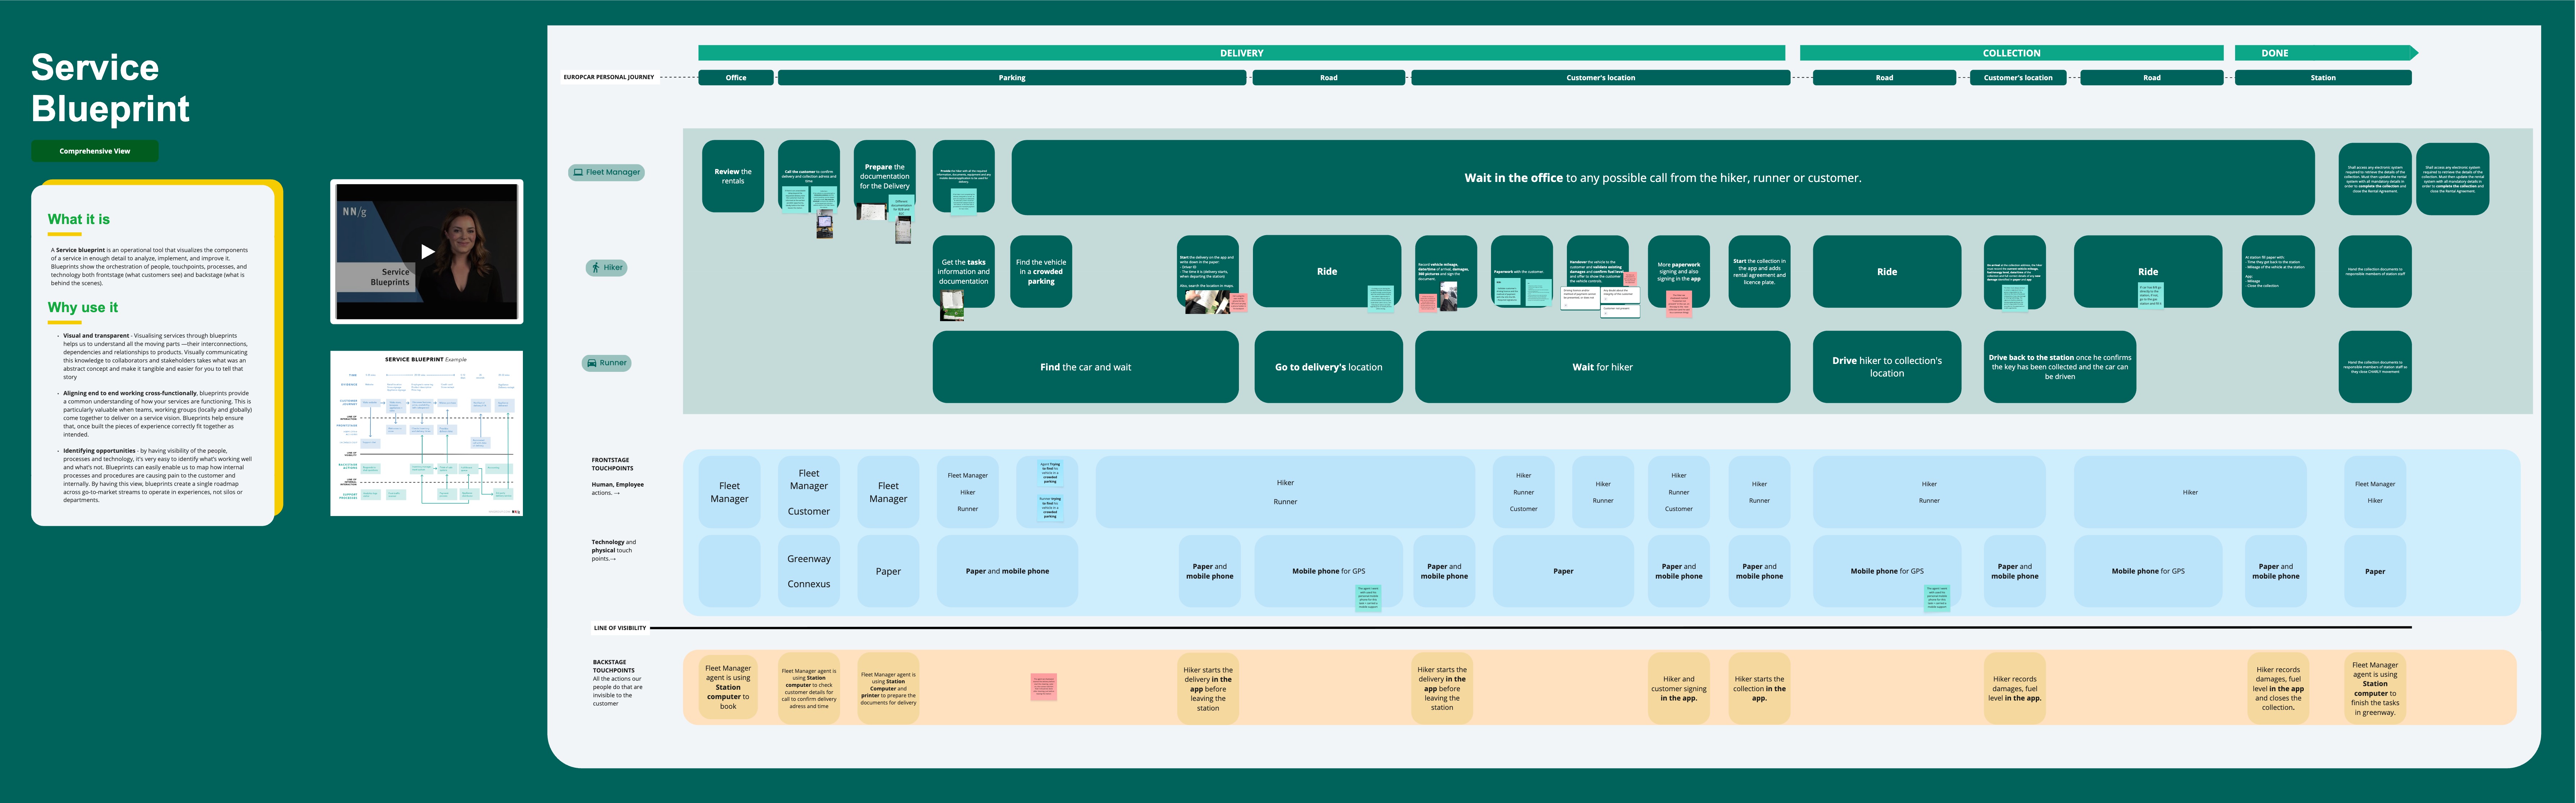Image resolution: width=2576 pixels, height=803 pixels.
Task: Select the DONE phase arrow header
Action: [2326, 53]
